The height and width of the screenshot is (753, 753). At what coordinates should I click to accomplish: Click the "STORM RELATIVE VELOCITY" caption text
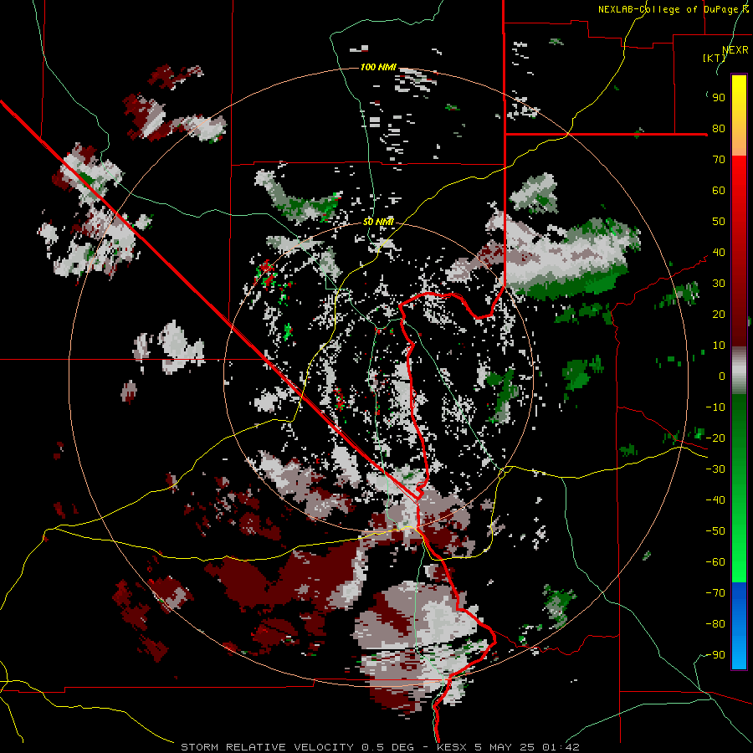tap(267, 747)
